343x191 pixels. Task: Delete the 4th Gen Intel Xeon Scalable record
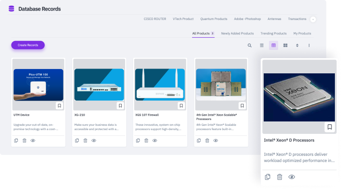(x=207, y=141)
